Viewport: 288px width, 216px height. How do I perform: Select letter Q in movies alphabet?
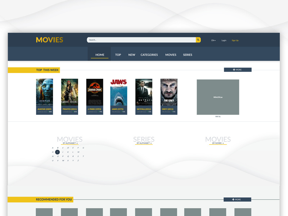pos(68,156)
